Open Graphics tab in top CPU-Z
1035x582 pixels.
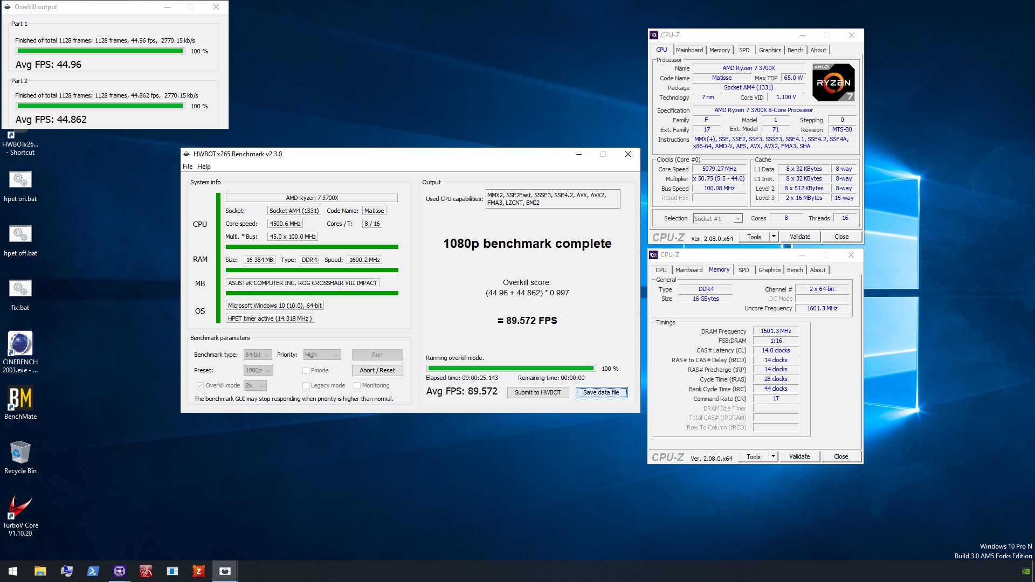pos(770,50)
